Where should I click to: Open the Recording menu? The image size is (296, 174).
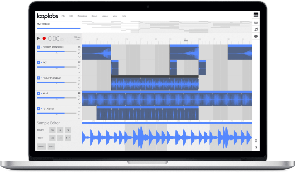(x=82, y=16)
